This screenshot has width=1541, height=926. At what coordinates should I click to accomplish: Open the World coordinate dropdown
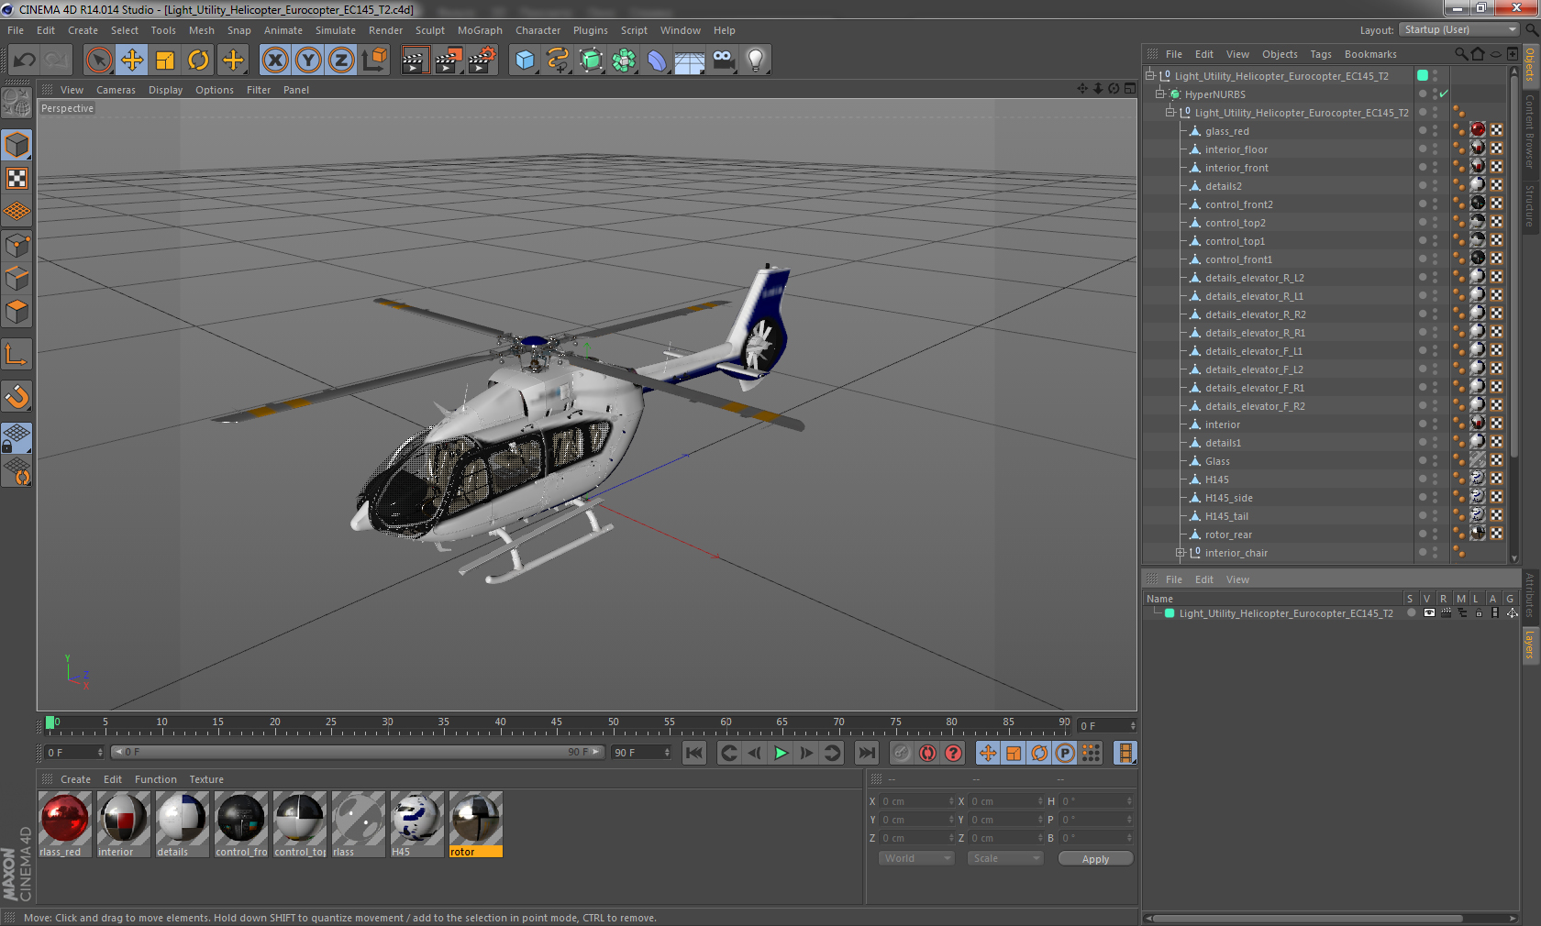(x=917, y=858)
